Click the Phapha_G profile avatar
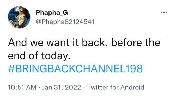176x107 pixels. pyautogui.click(x=19, y=17)
